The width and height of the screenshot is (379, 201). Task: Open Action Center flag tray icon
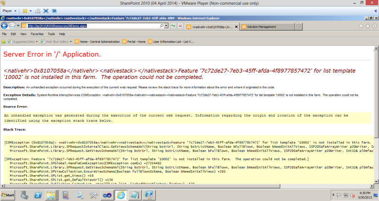[x=339, y=195]
